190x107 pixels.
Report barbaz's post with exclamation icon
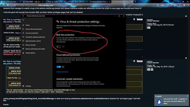(x=134, y=20)
